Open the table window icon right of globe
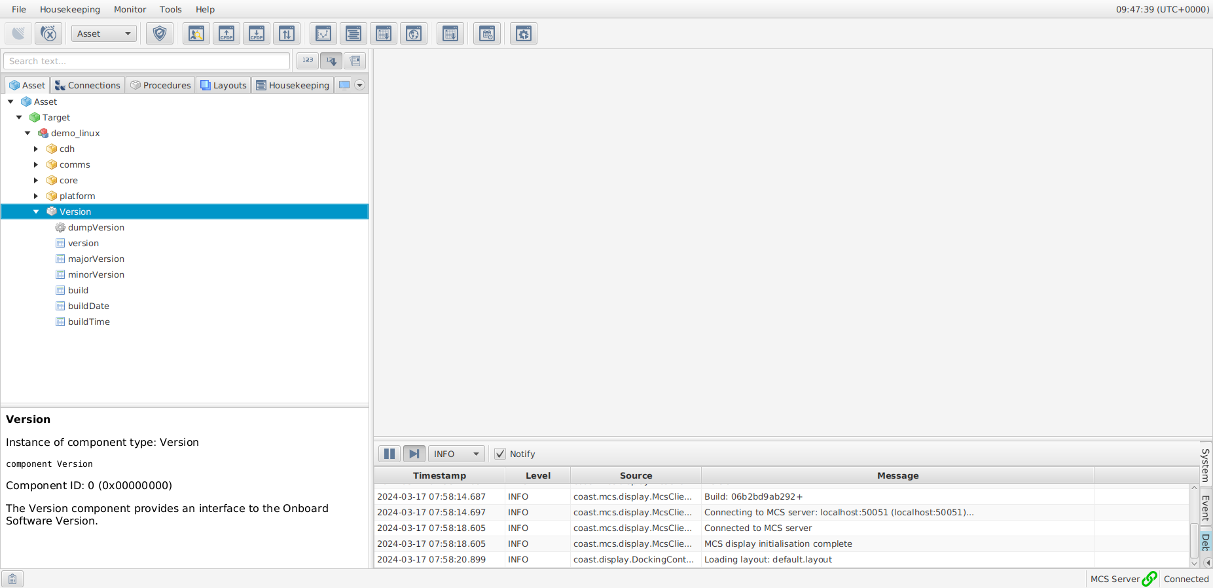1213x588 pixels. click(x=450, y=33)
